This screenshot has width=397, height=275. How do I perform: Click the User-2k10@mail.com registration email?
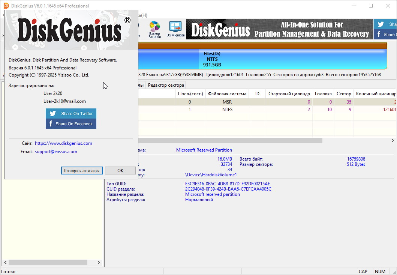(x=64, y=101)
